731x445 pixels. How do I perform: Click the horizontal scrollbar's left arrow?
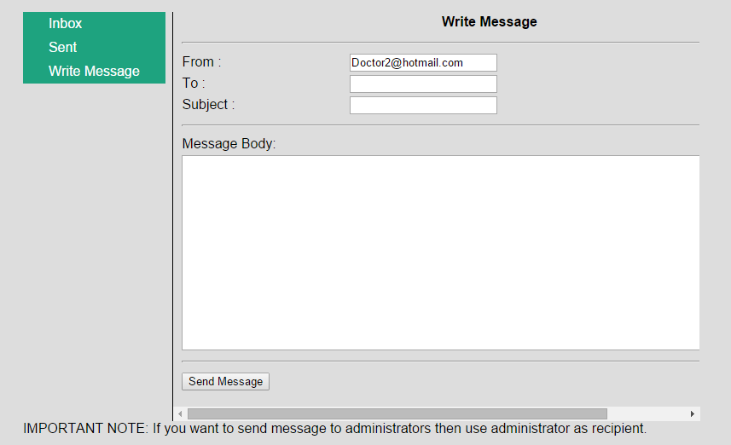coord(180,413)
